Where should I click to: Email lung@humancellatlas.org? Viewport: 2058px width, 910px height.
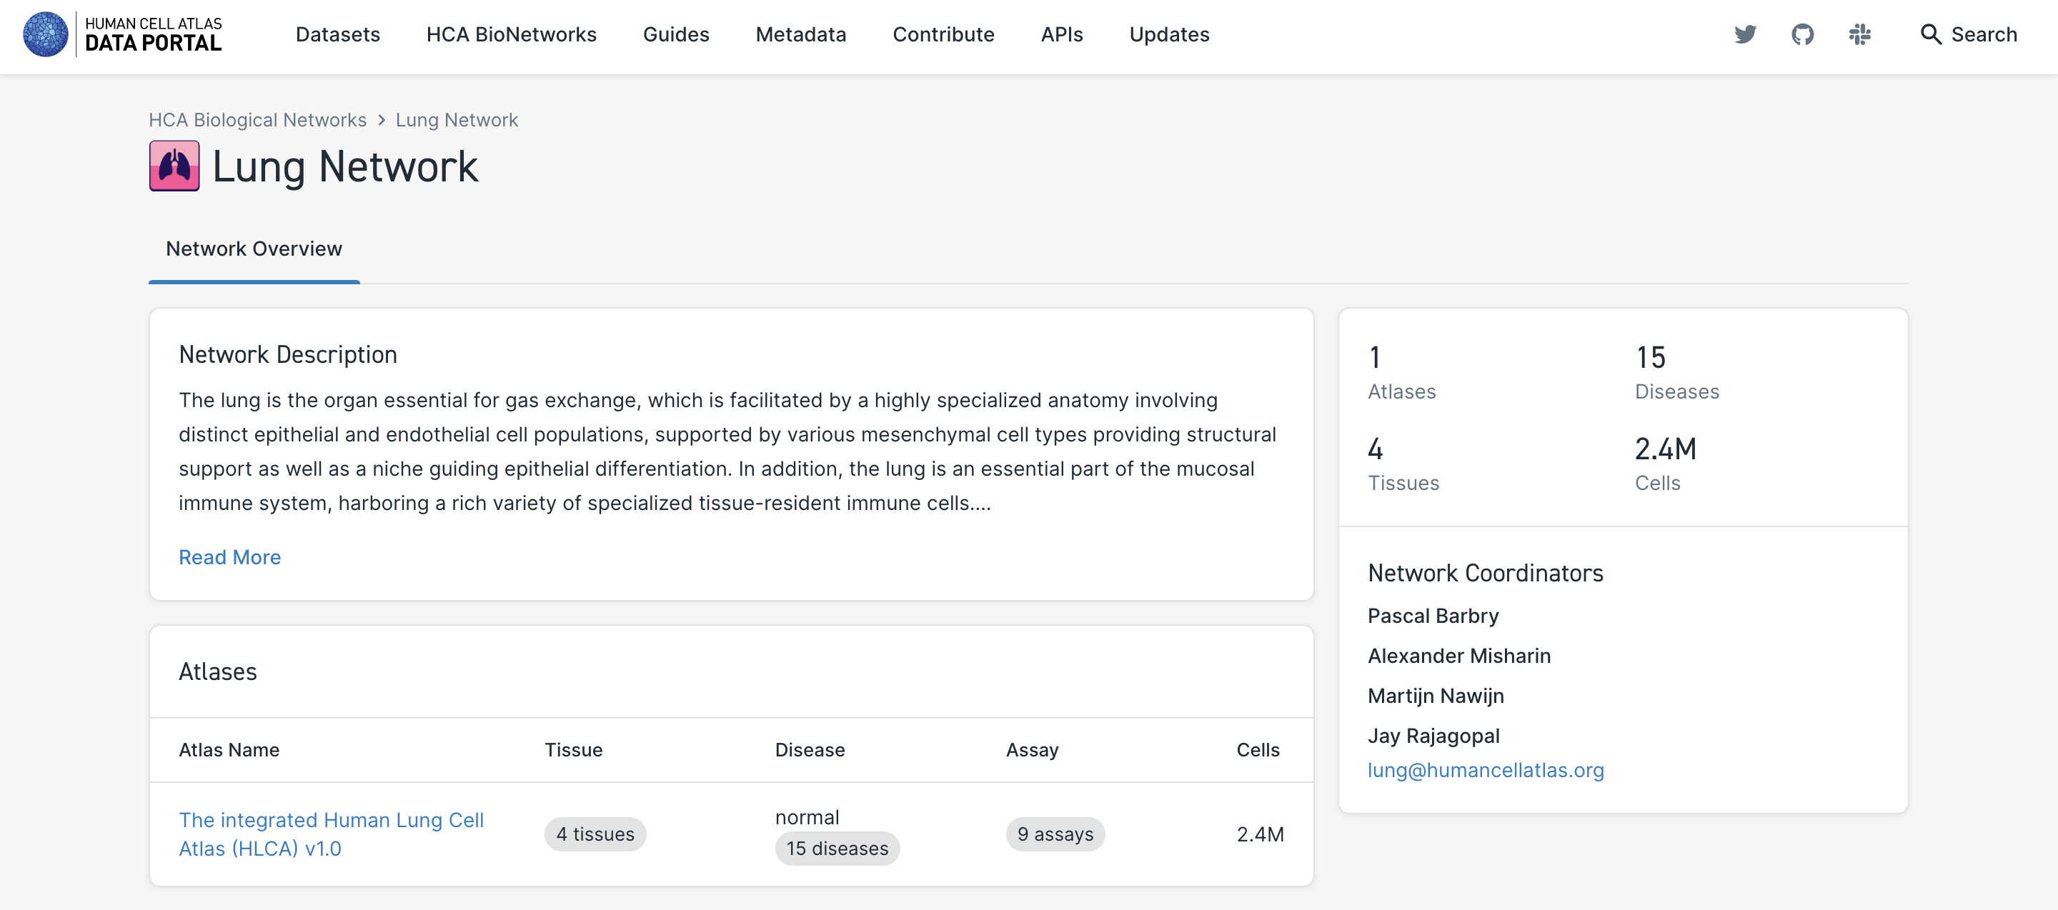click(1485, 769)
